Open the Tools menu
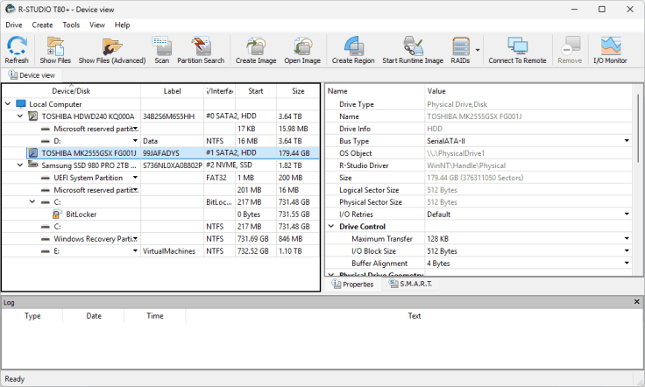645x387 pixels. click(71, 25)
